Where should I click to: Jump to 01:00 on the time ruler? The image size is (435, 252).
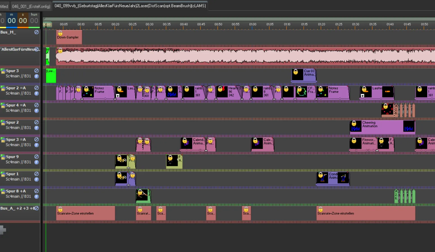tap(252, 24)
